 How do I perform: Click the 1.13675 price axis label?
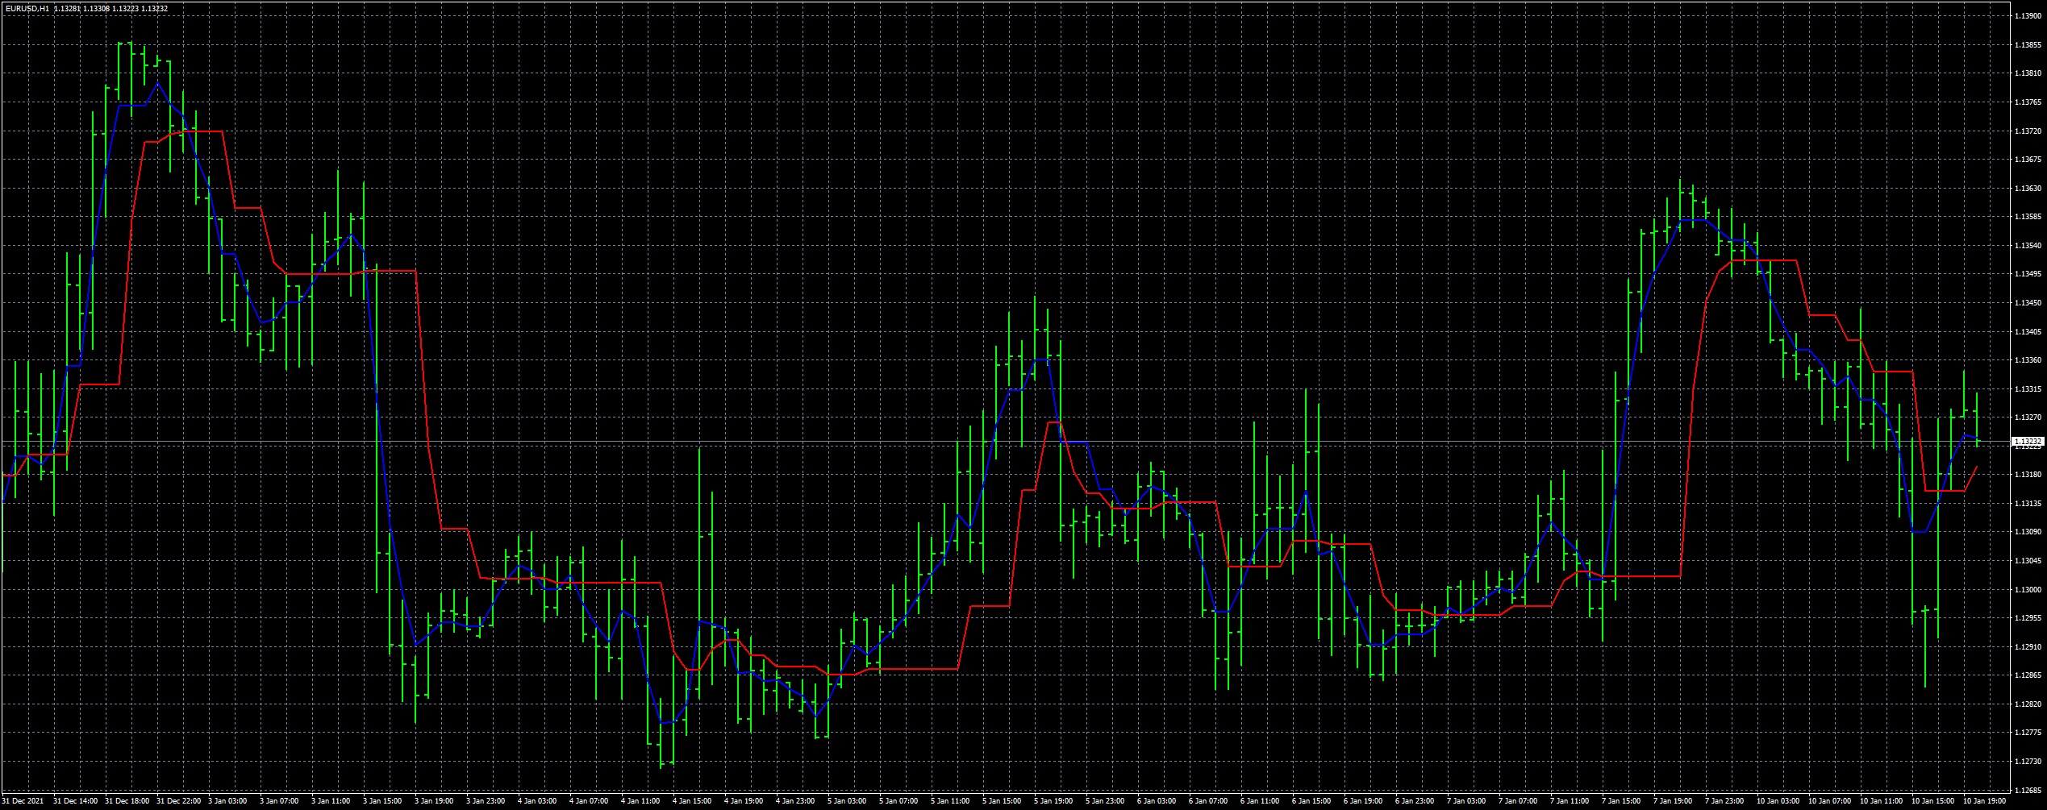(2028, 160)
